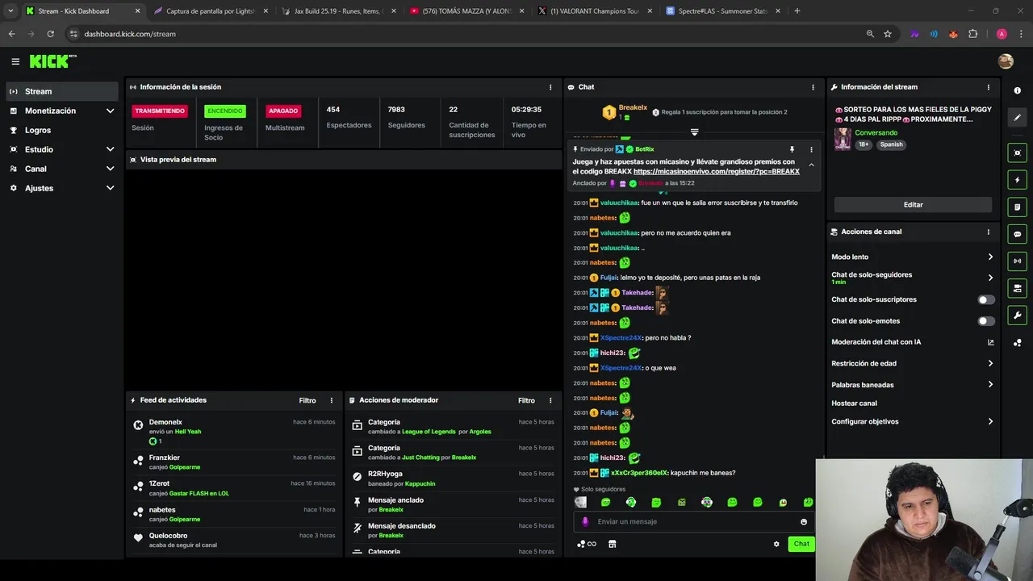
Task: Click Conversando category link
Action: point(876,132)
